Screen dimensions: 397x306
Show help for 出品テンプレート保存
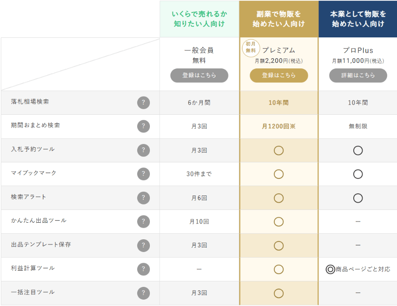pos(144,245)
